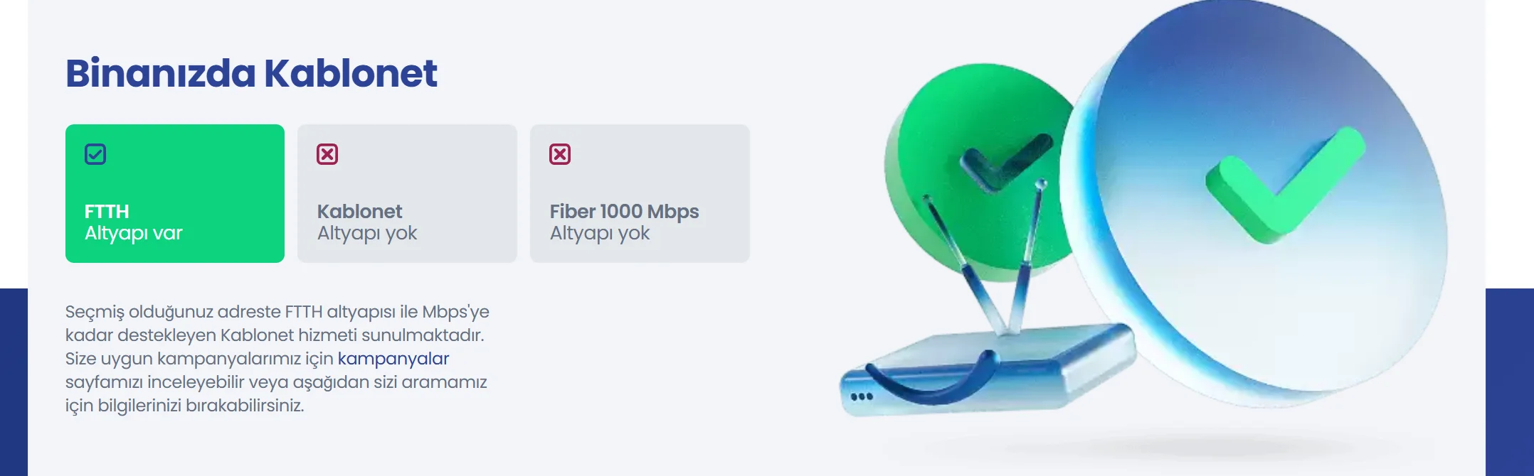Click the three LED dots on the router
This screenshot has height=476, width=1534.
click(862, 396)
